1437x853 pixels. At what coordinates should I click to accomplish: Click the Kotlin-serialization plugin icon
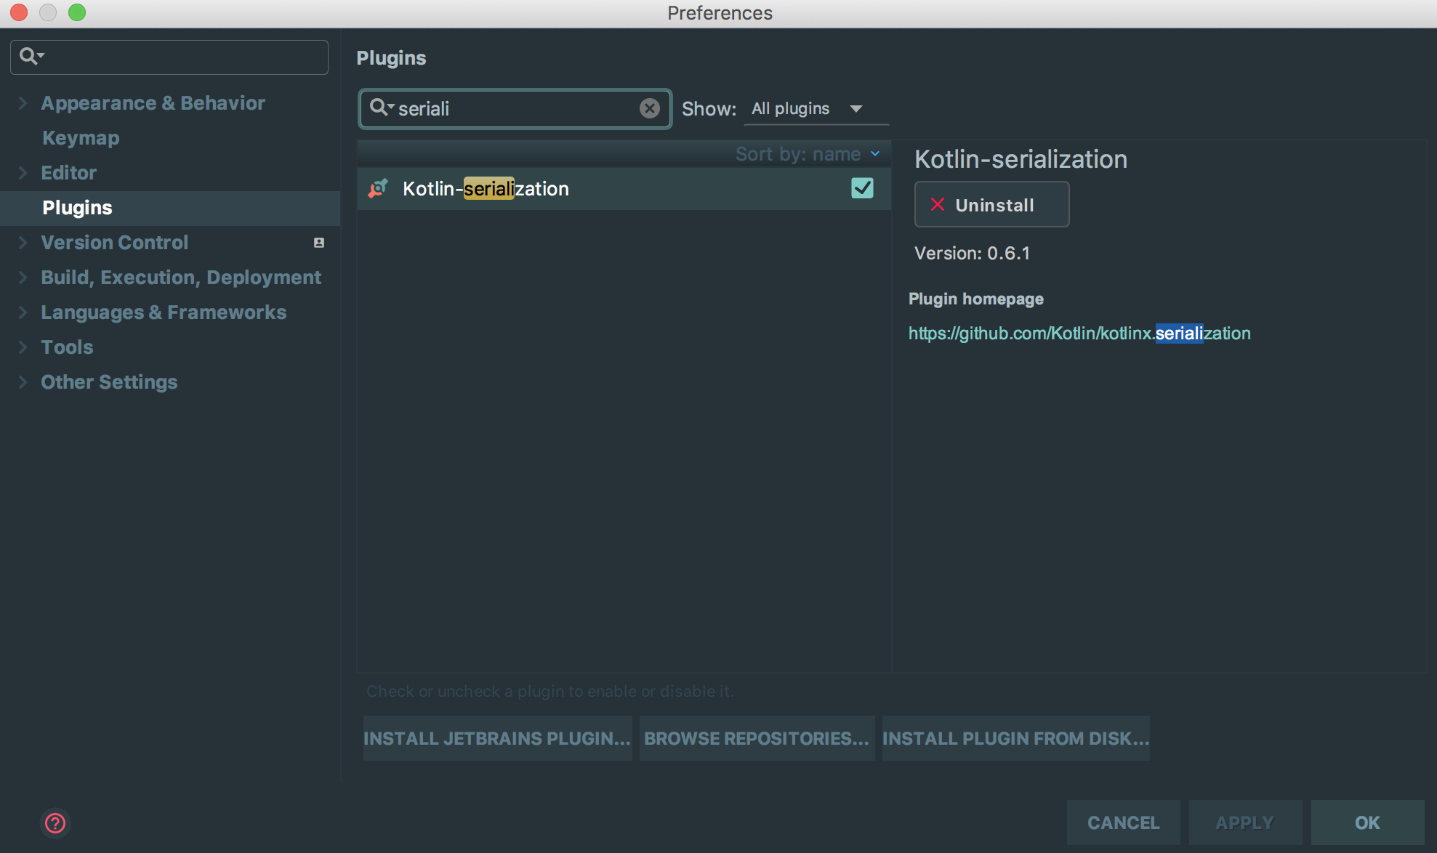coord(378,189)
